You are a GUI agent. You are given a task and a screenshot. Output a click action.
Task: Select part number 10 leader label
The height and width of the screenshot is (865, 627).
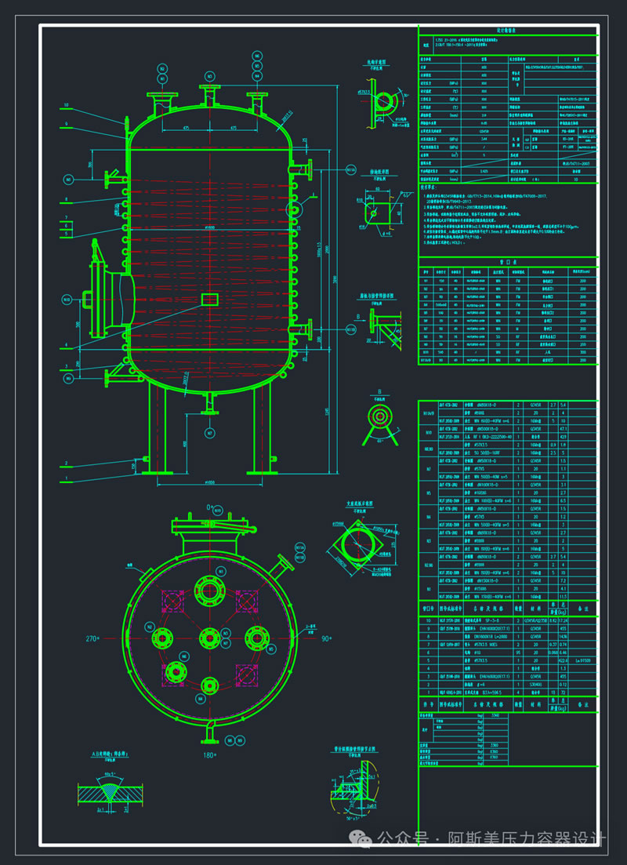click(67, 104)
